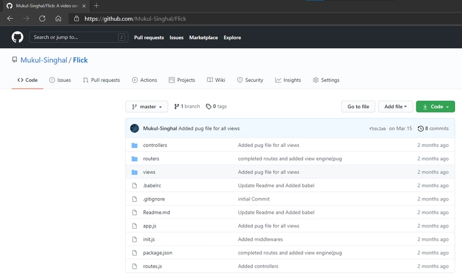Open the Projects tab
The image size is (462, 277).
tap(182, 80)
